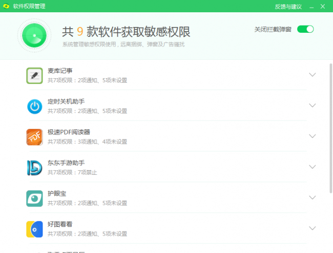Click the 定时关机助手 power icon
This screenshot has width=333, height=253.
[x=34, y=106]
